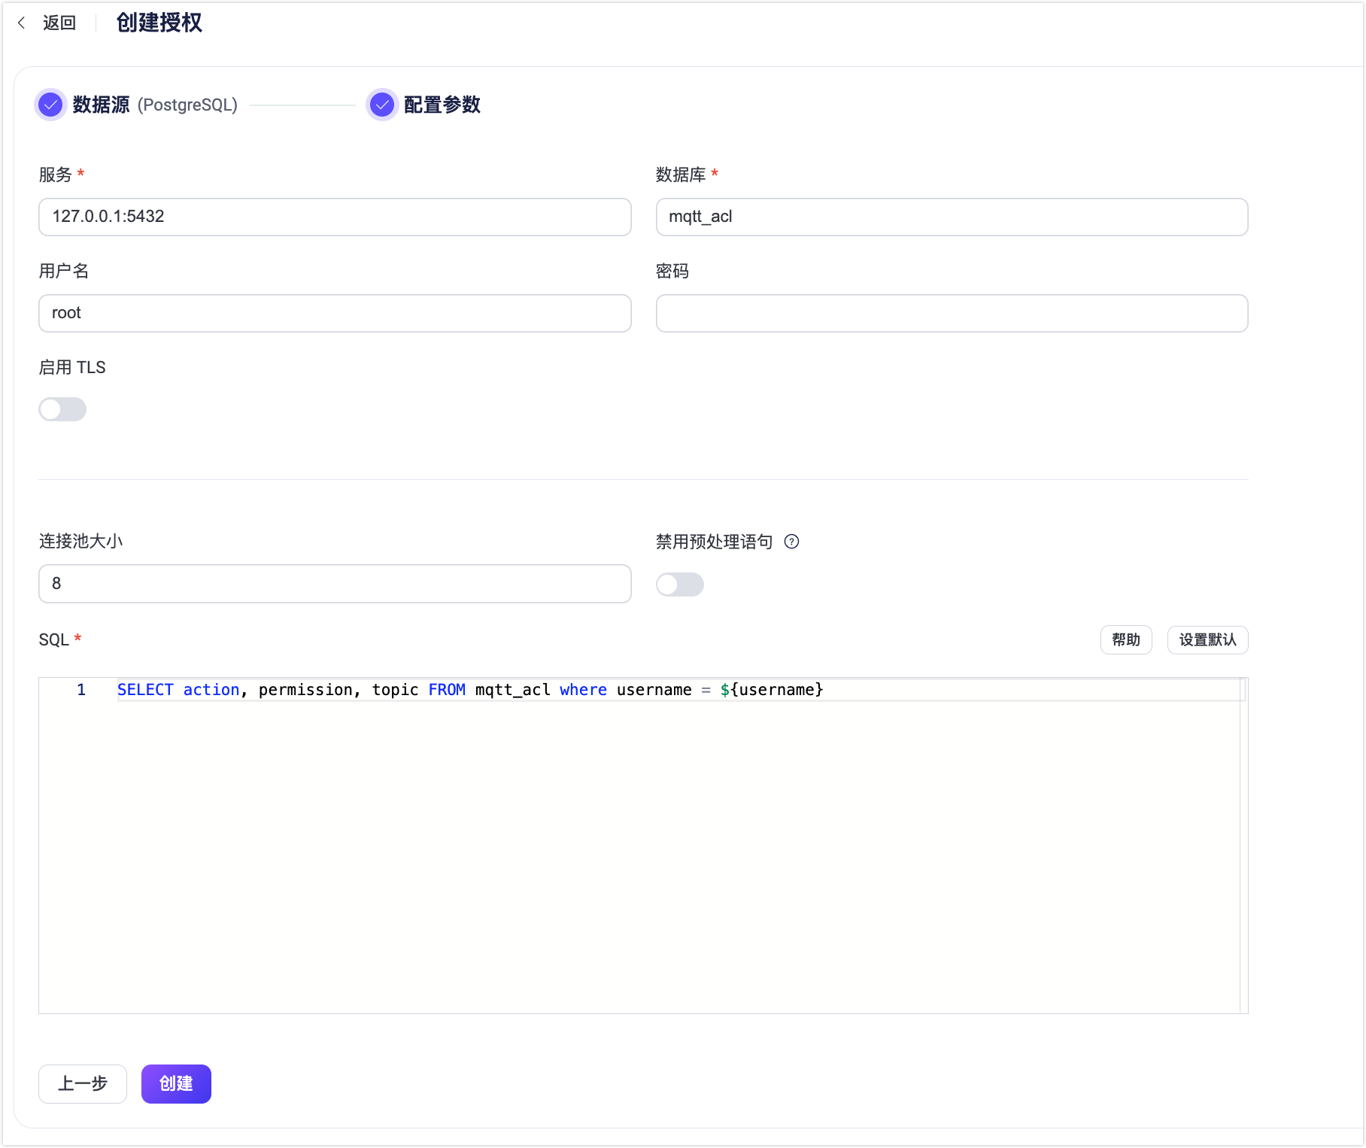The height and width of the screenshot is (1148, 1366).
Task: Click the empty 密码 field
Action: 951,313
